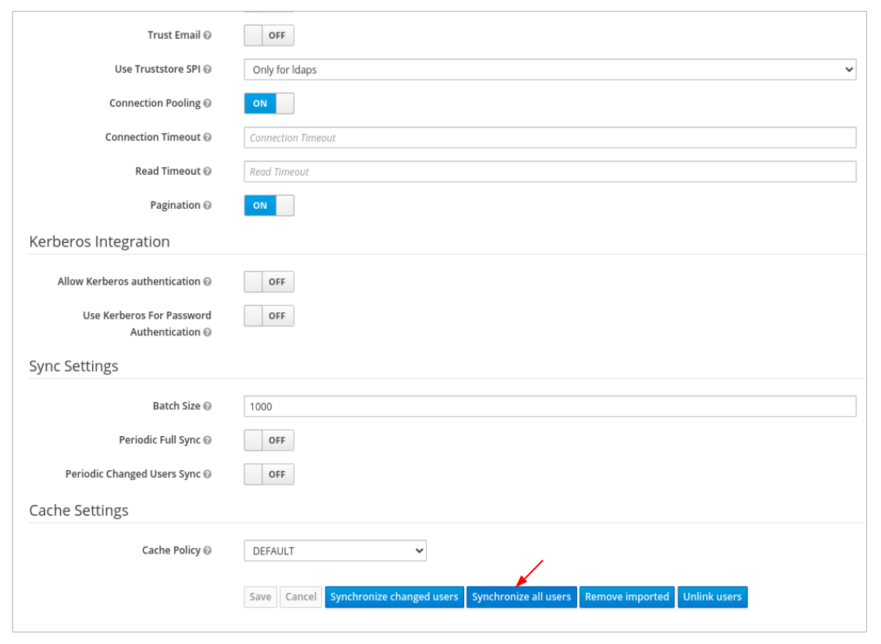Click help icon beside Use Truststore SPI
Viewport: 881px width, 644px height.
pos(207,70)
